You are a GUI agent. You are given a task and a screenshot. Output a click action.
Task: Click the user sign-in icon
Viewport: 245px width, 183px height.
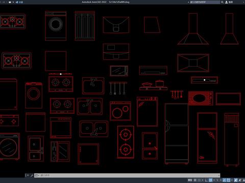(x=227, y=2)
